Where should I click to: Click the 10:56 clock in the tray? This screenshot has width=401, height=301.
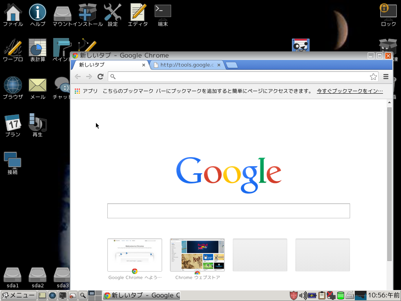pyautogui.click(x=383, y=296)
